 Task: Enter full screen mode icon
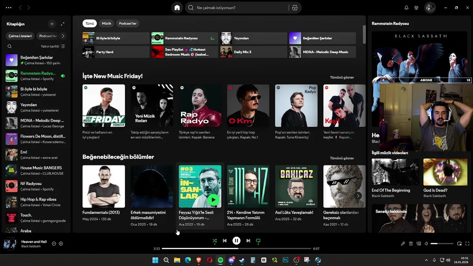point(467,244)
